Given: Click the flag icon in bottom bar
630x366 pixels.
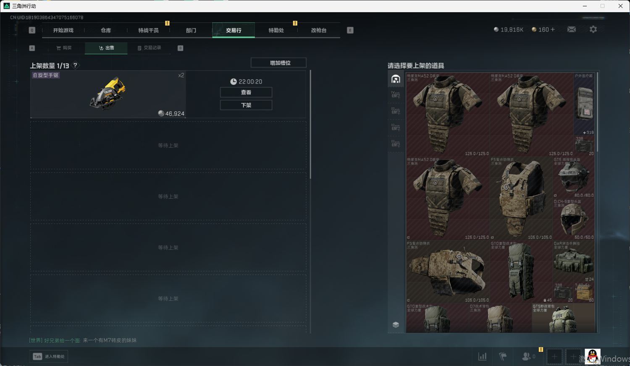Looking at the screenshot, I should [503, 356].
